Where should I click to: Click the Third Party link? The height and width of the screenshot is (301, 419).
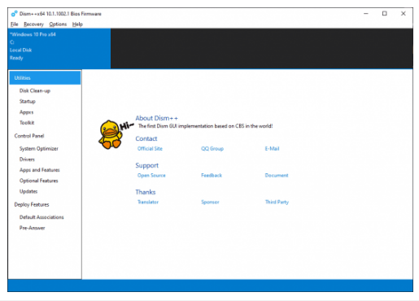tap(277, 202)
